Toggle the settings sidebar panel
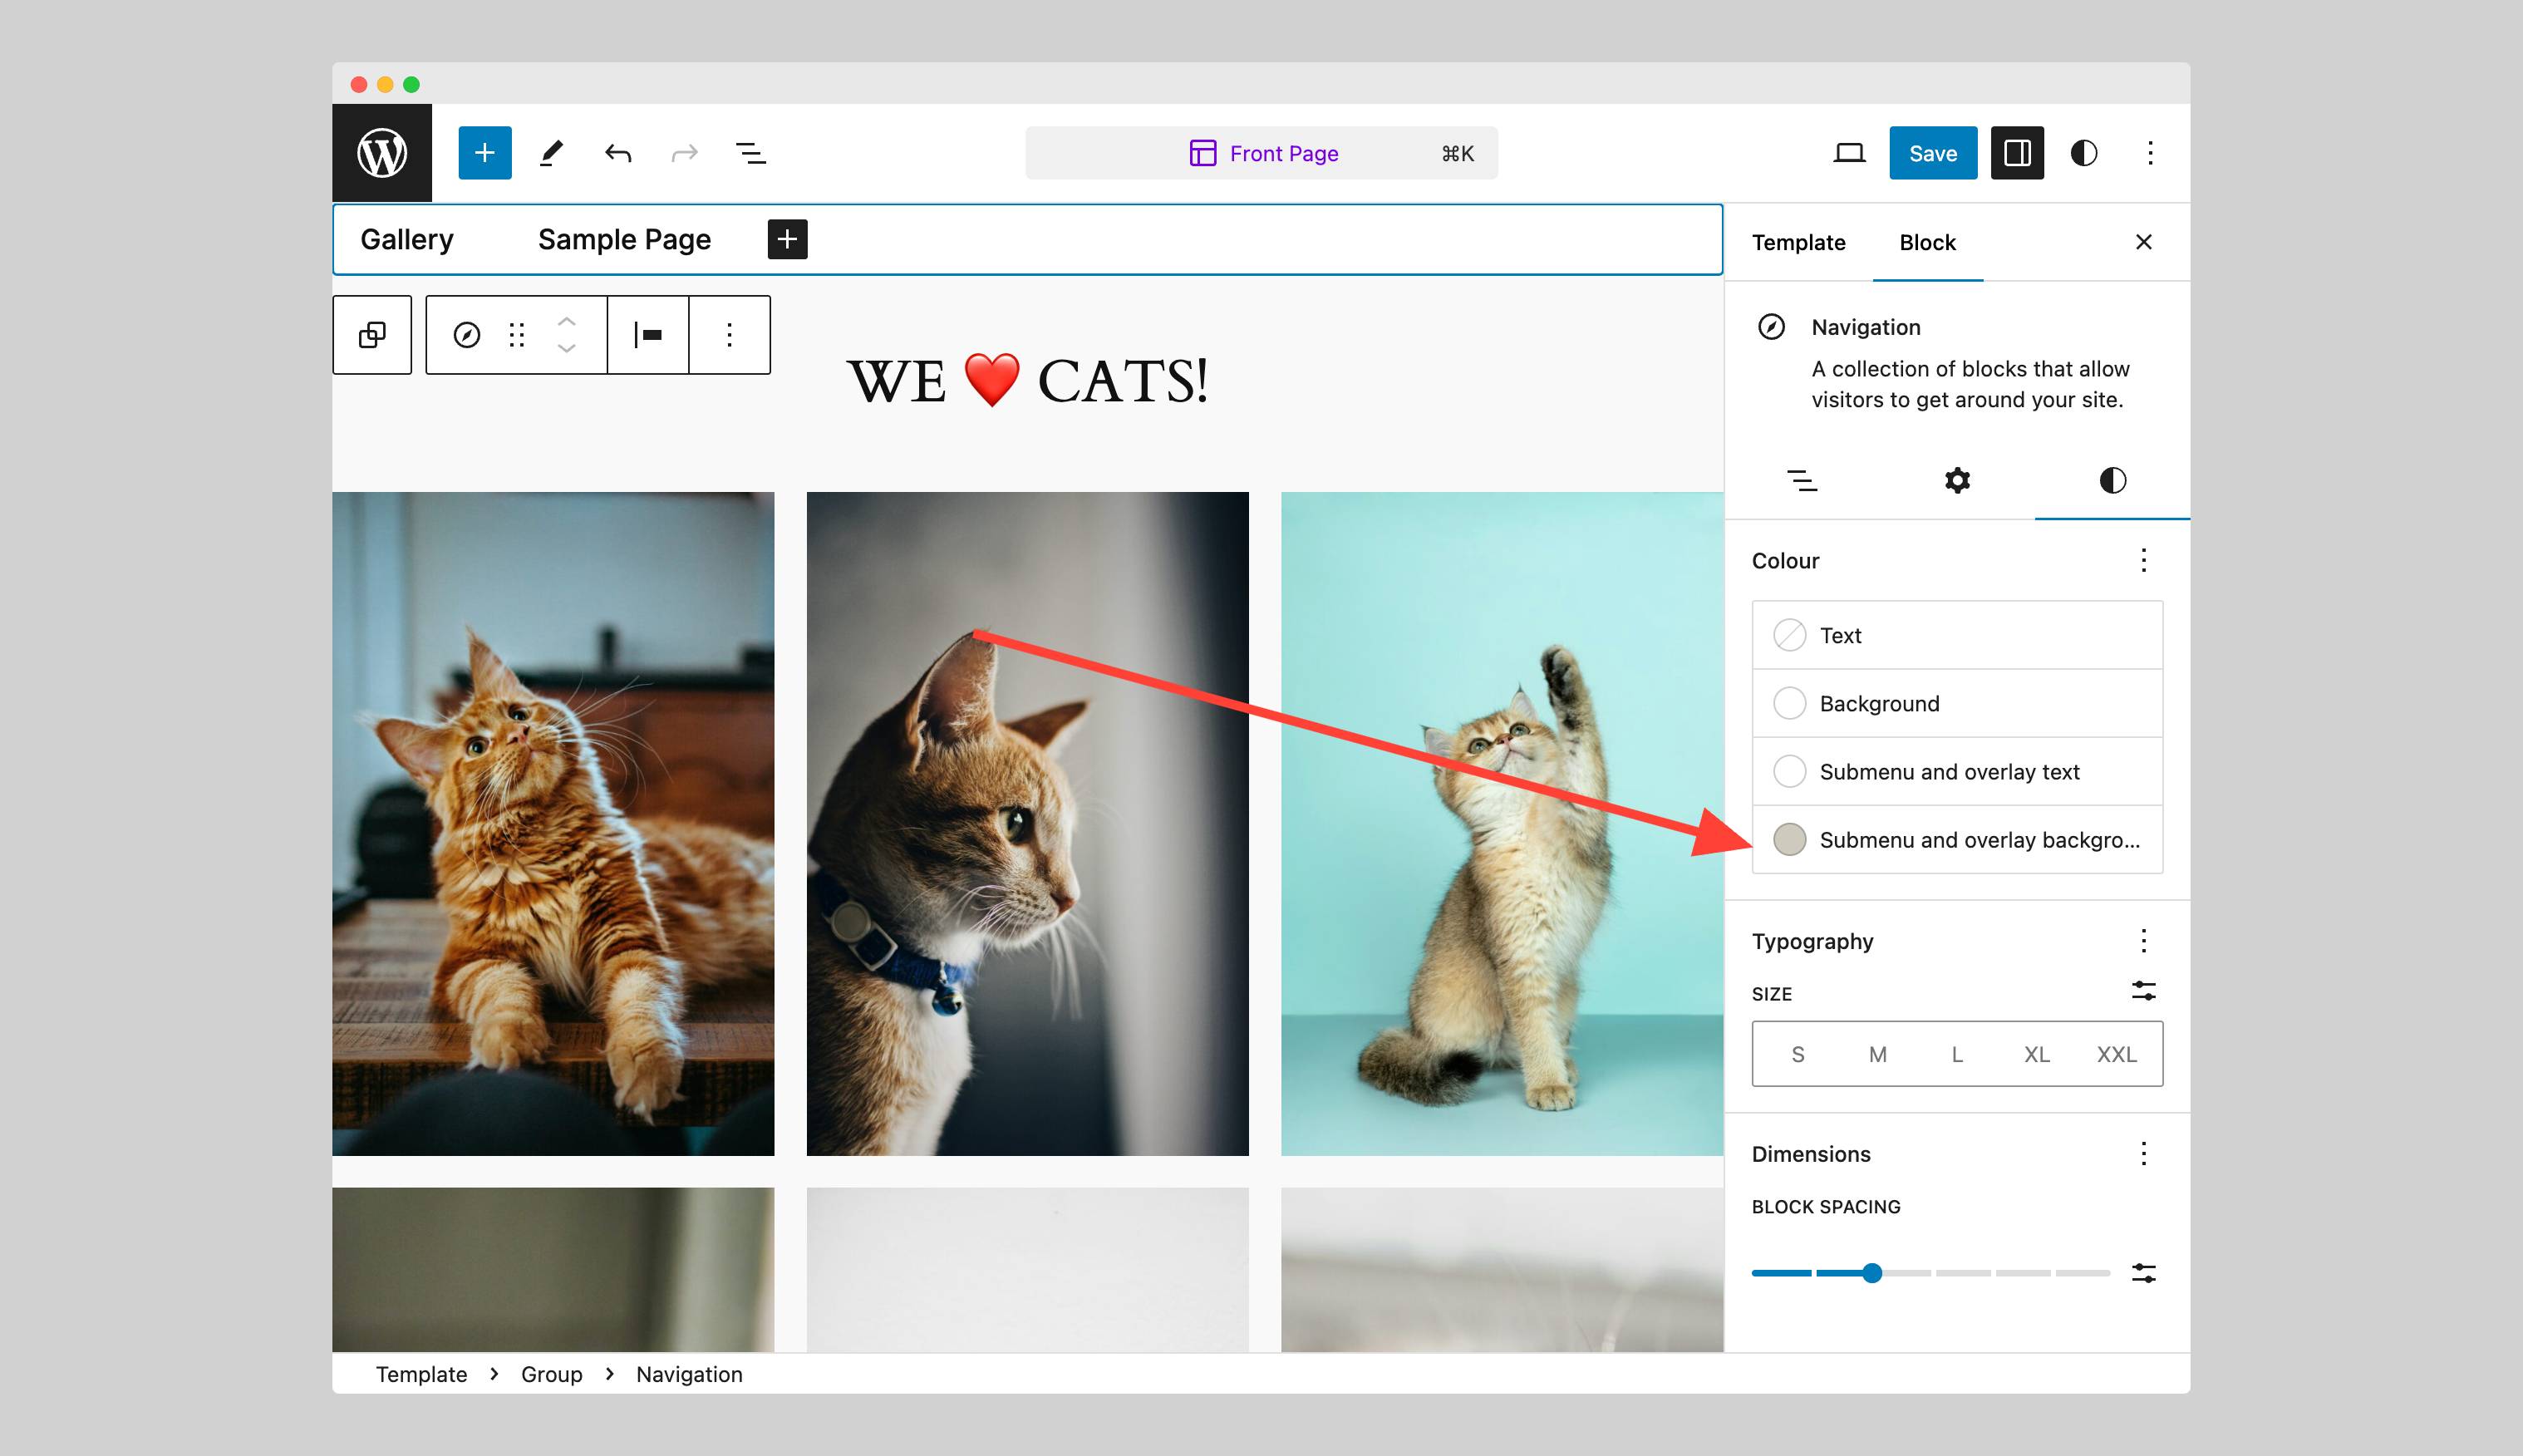Viewport: 2523px width, 1456px height. pyautogui.click(x=2017, y=153)
